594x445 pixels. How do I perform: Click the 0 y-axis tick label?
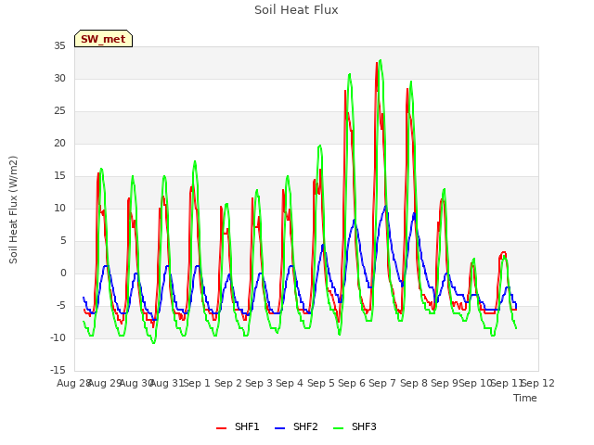pos(63,273)
